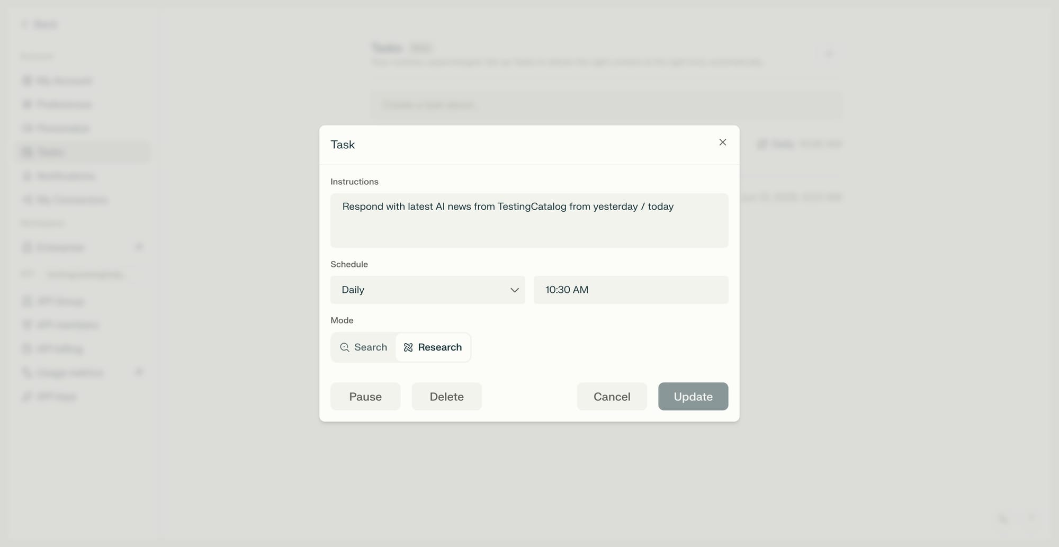
Task: Click the Preferences icon in the sidebar
Action: click(27, 104)
